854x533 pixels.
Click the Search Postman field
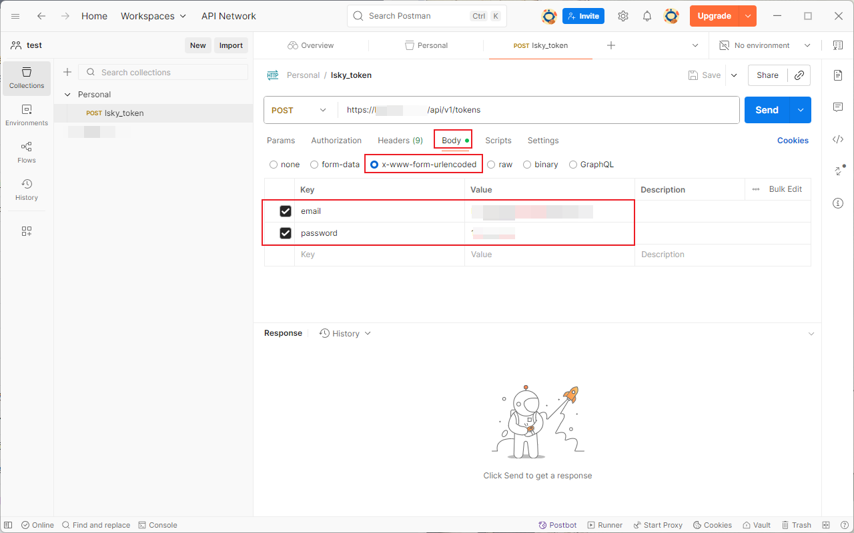[427, 16]
